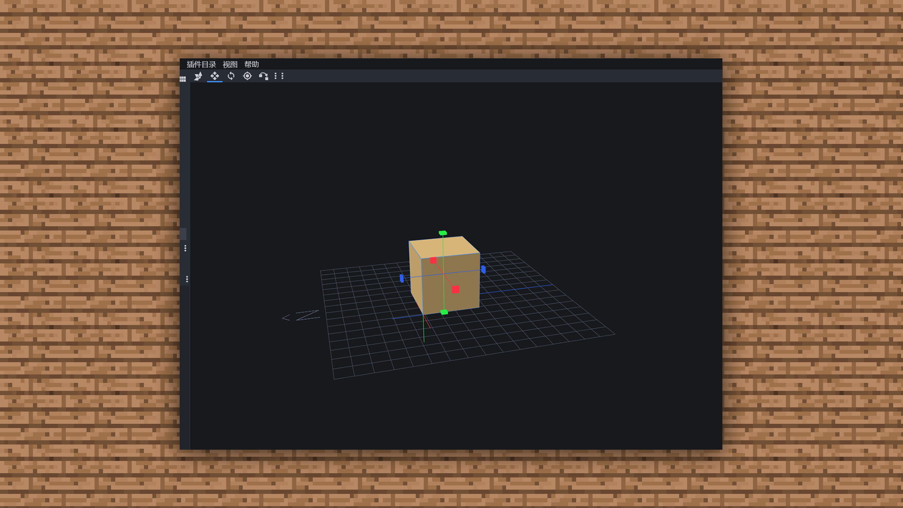This screenshot has height=508, width=903.
Task: Click the blue gizmo handle left of the cube
Action: coord(402,278)
